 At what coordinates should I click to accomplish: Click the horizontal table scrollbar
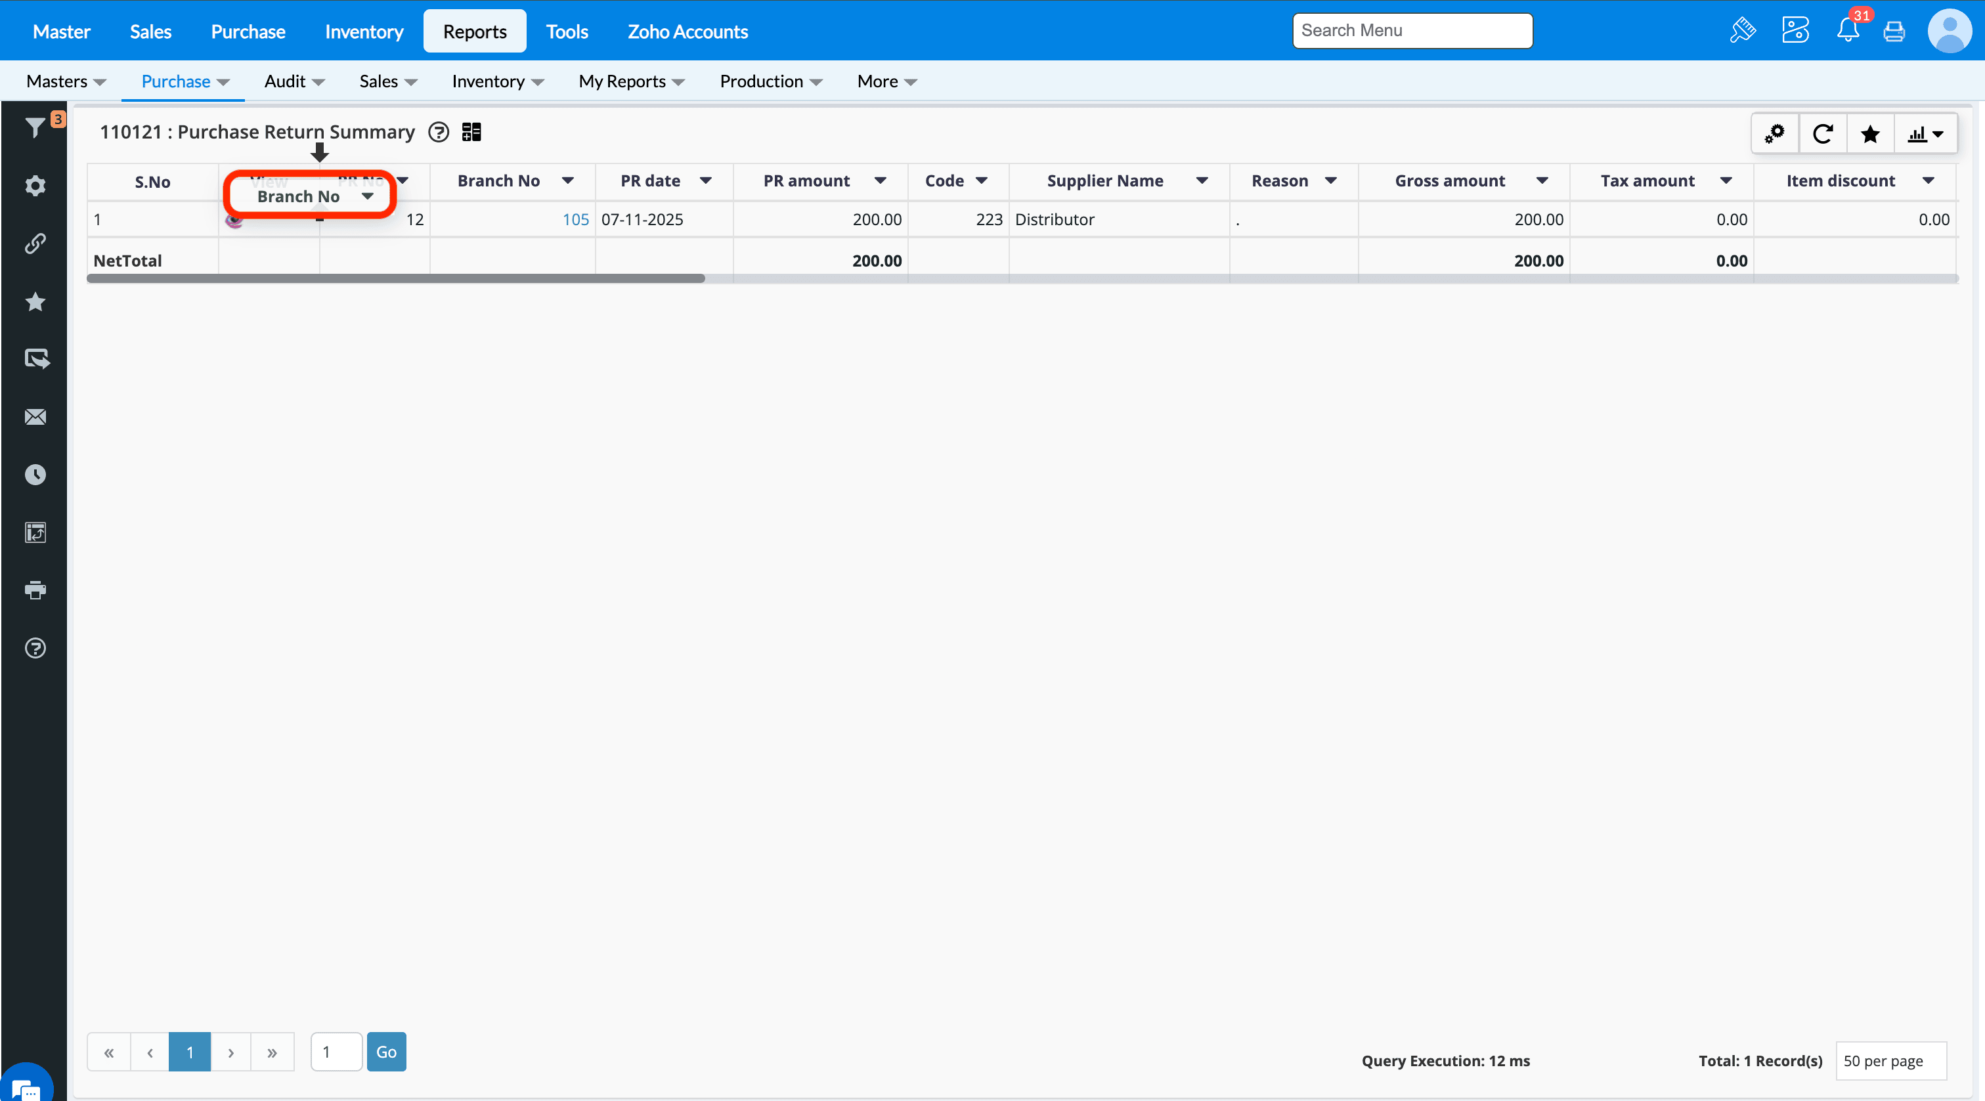(395, 278)
